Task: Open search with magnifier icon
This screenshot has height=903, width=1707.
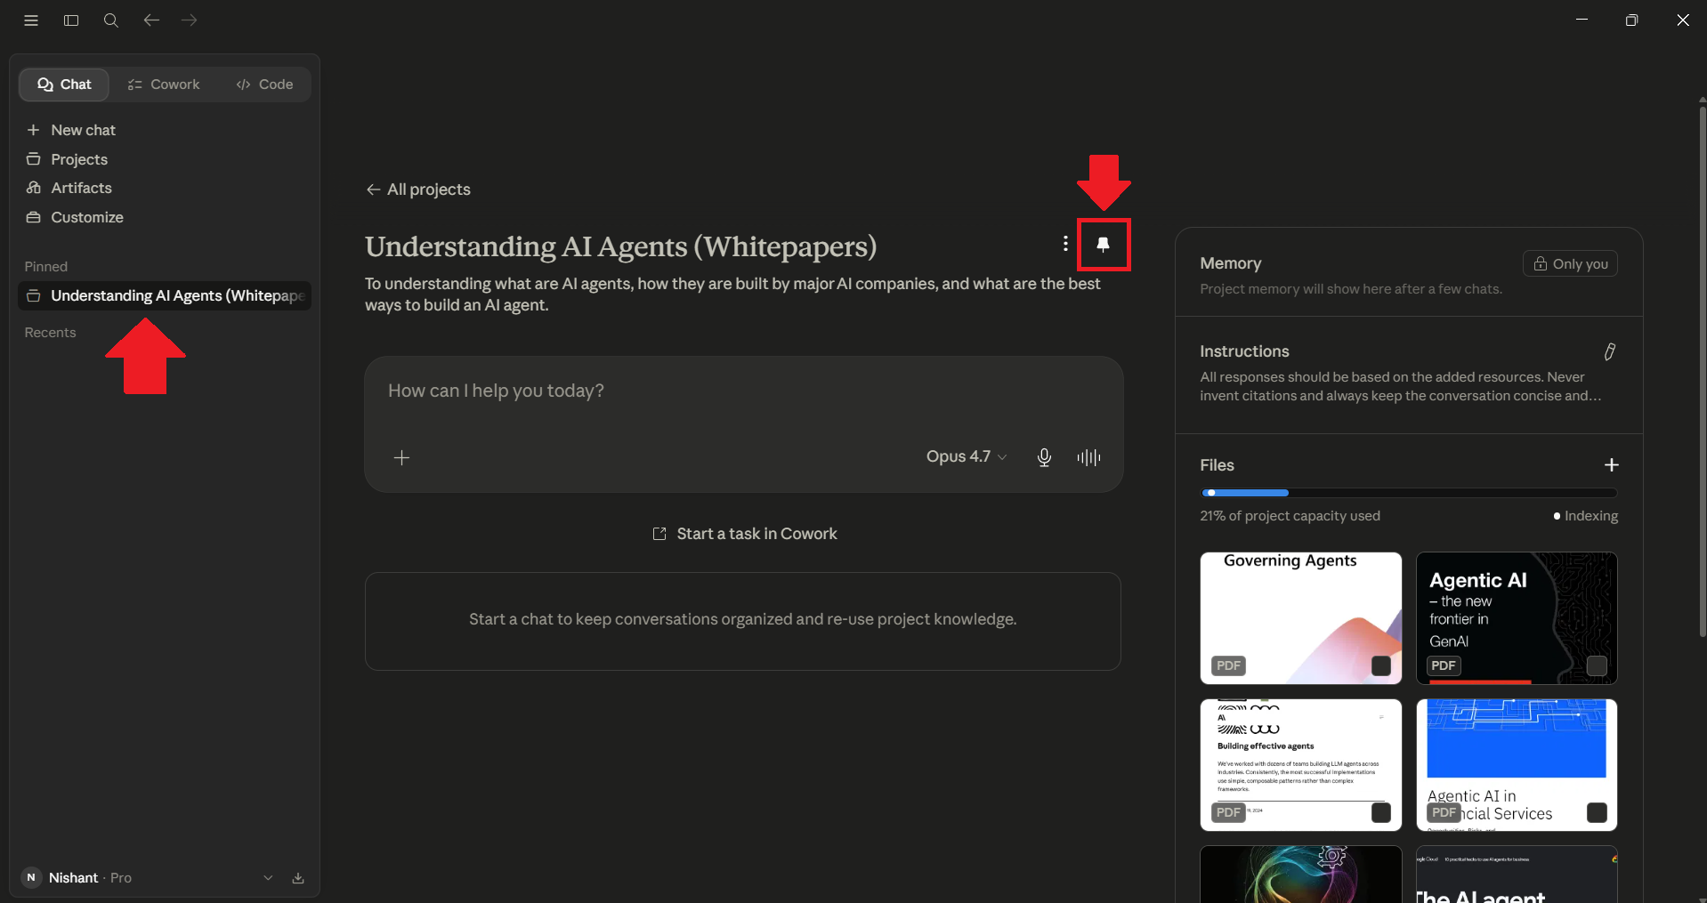Action: pos(110,20)
